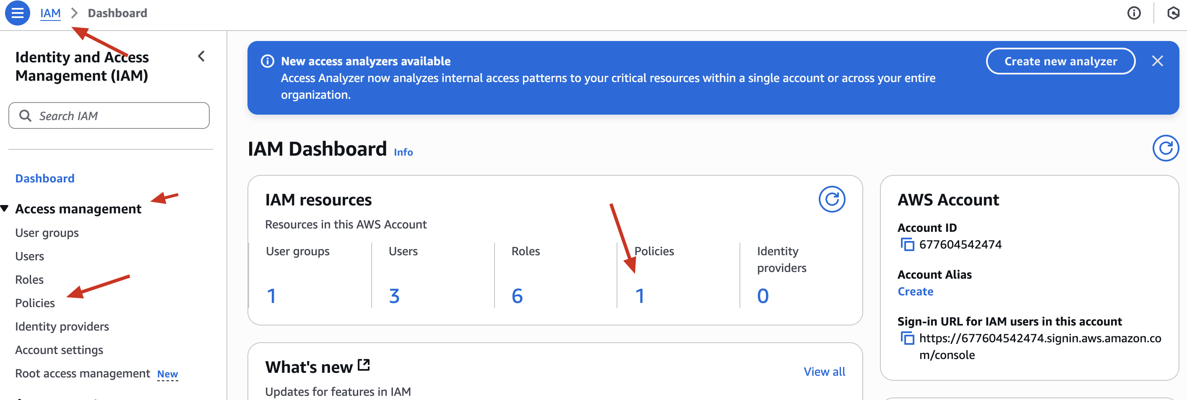This screenshot has height=400, width=1187.
Task: Click the info circle icon at top right
Action: click(1134, 13)
